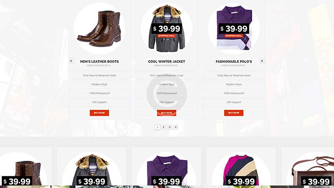Click Shipping Incl. badge on winter jacket

(167, 36)
